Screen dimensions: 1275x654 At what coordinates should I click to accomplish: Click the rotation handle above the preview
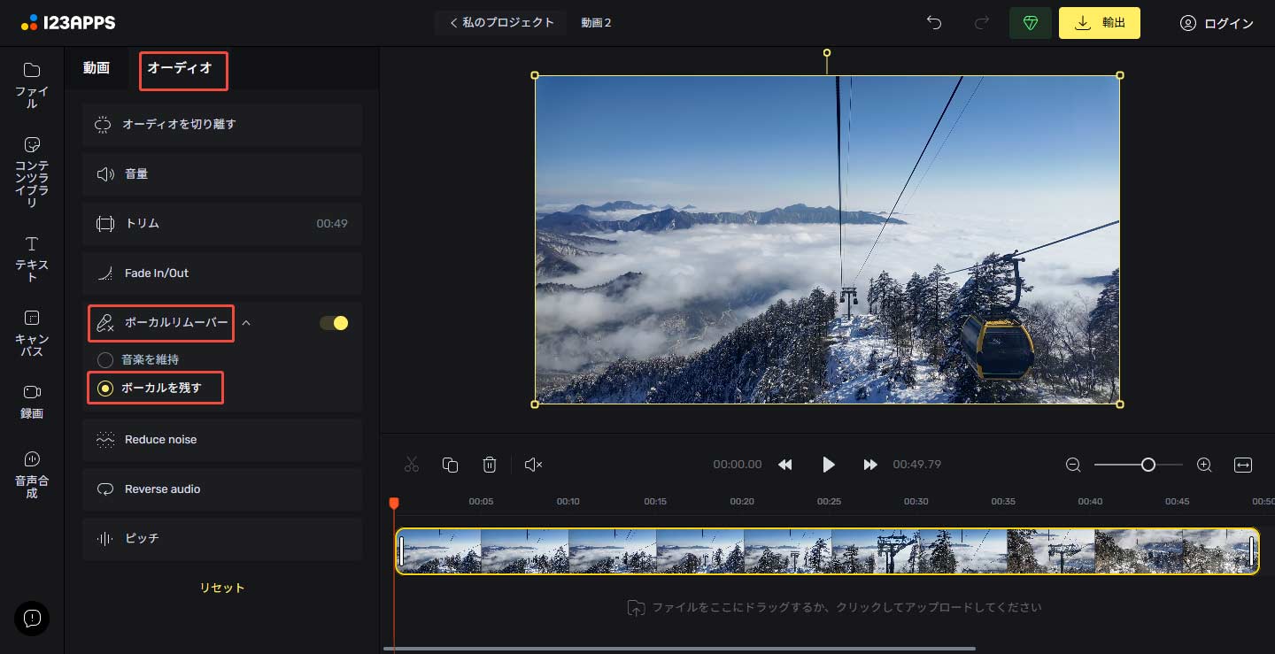[x=827, y=53]
